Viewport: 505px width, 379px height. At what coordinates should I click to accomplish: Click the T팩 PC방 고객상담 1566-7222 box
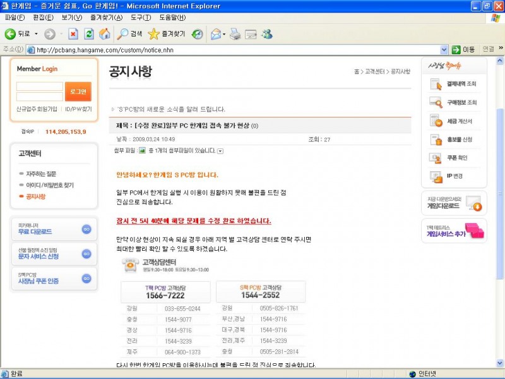point(165,292)
